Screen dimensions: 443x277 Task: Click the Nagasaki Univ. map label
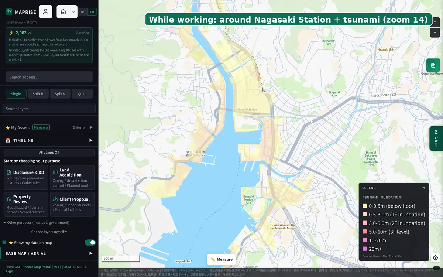coord(387,49)
